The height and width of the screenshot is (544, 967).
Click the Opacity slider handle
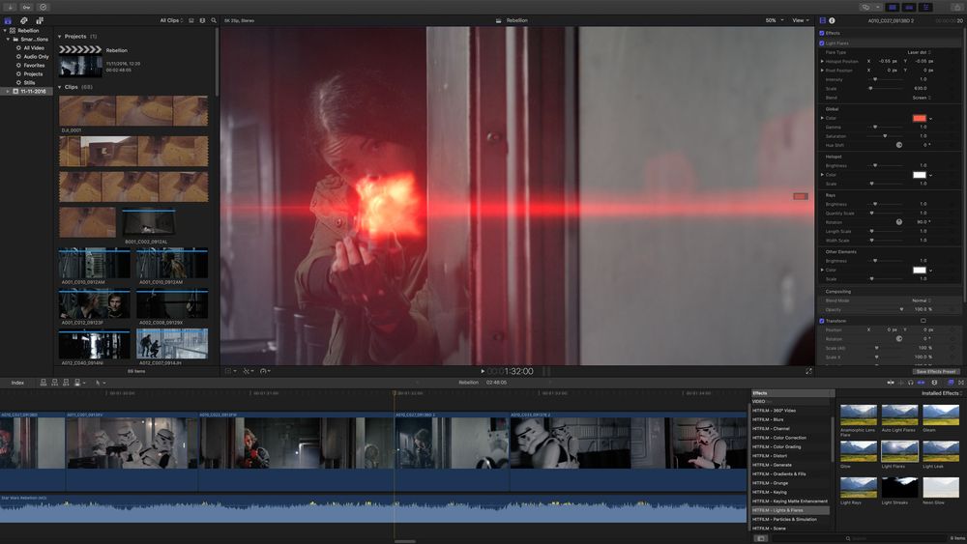point(901,309)
